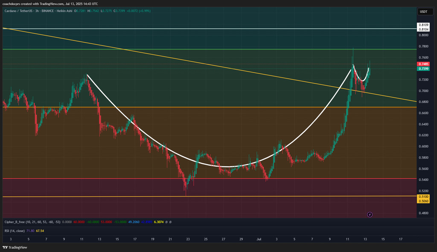The image size is (437, 252).
Task: Click the 'Jul' marker on time axis
Action: click(259, 239)
